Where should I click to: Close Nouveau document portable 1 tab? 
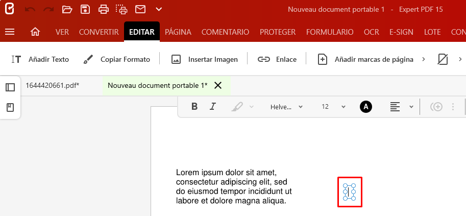[x=218, y=86]
